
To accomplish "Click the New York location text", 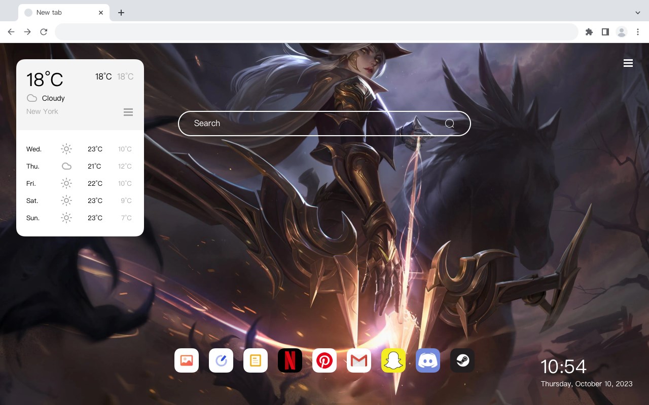I will [42, 111].
